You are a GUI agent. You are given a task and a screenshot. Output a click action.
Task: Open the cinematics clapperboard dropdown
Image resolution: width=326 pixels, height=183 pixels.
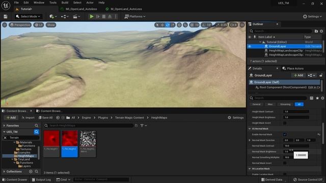(76, 16)
